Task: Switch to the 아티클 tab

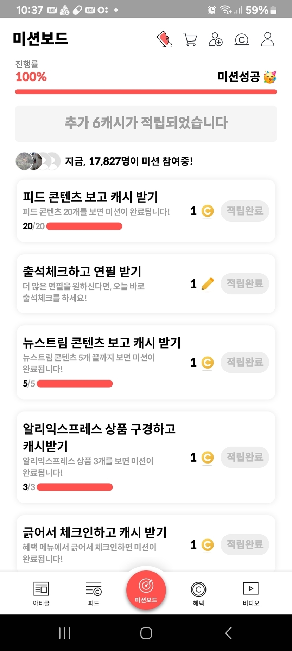Action: [x=41, y=593]
